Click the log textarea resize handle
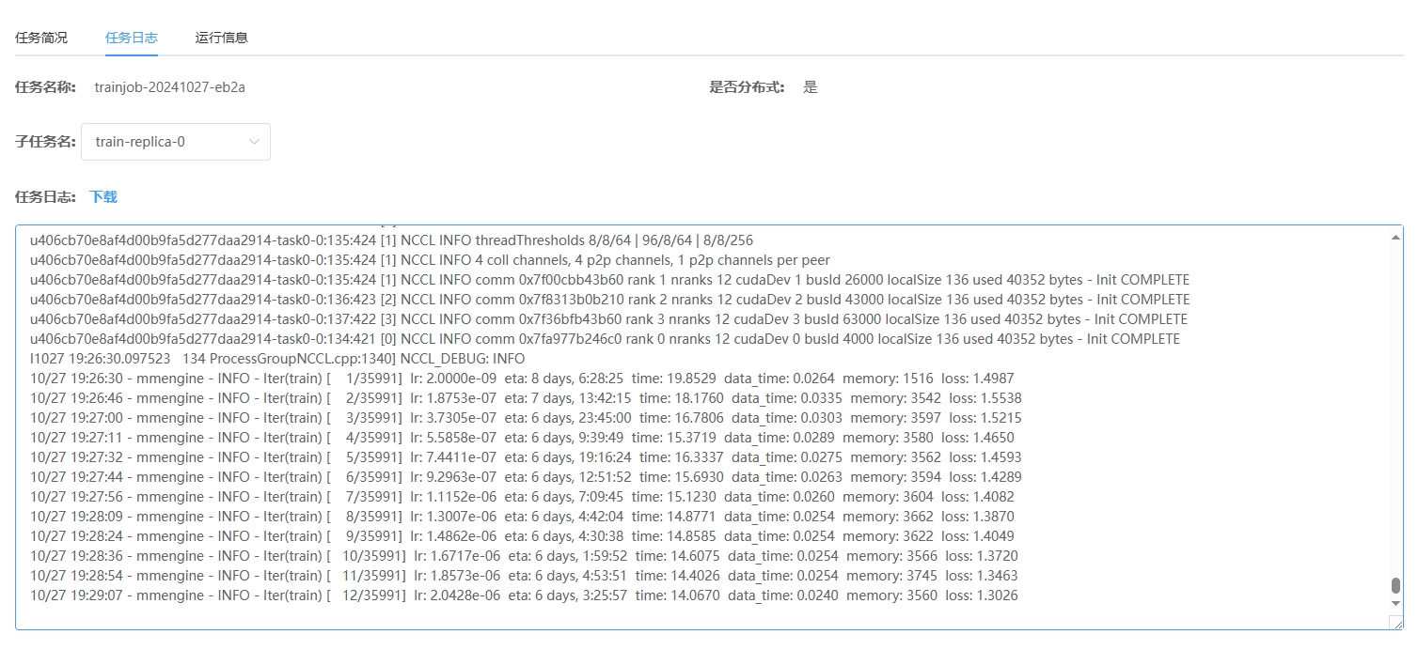 click(1397, 624)
